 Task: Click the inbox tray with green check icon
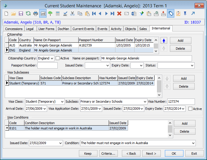[x=156, y=14]
